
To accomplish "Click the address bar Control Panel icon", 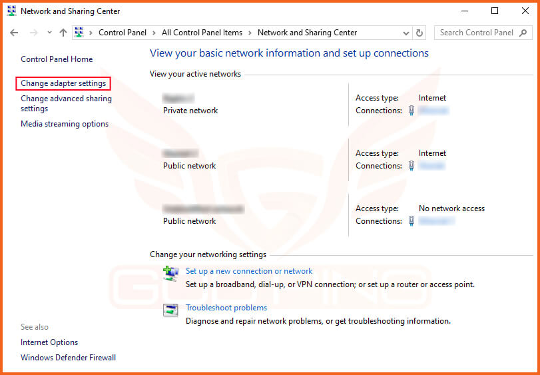I will (x=79, y=33).
